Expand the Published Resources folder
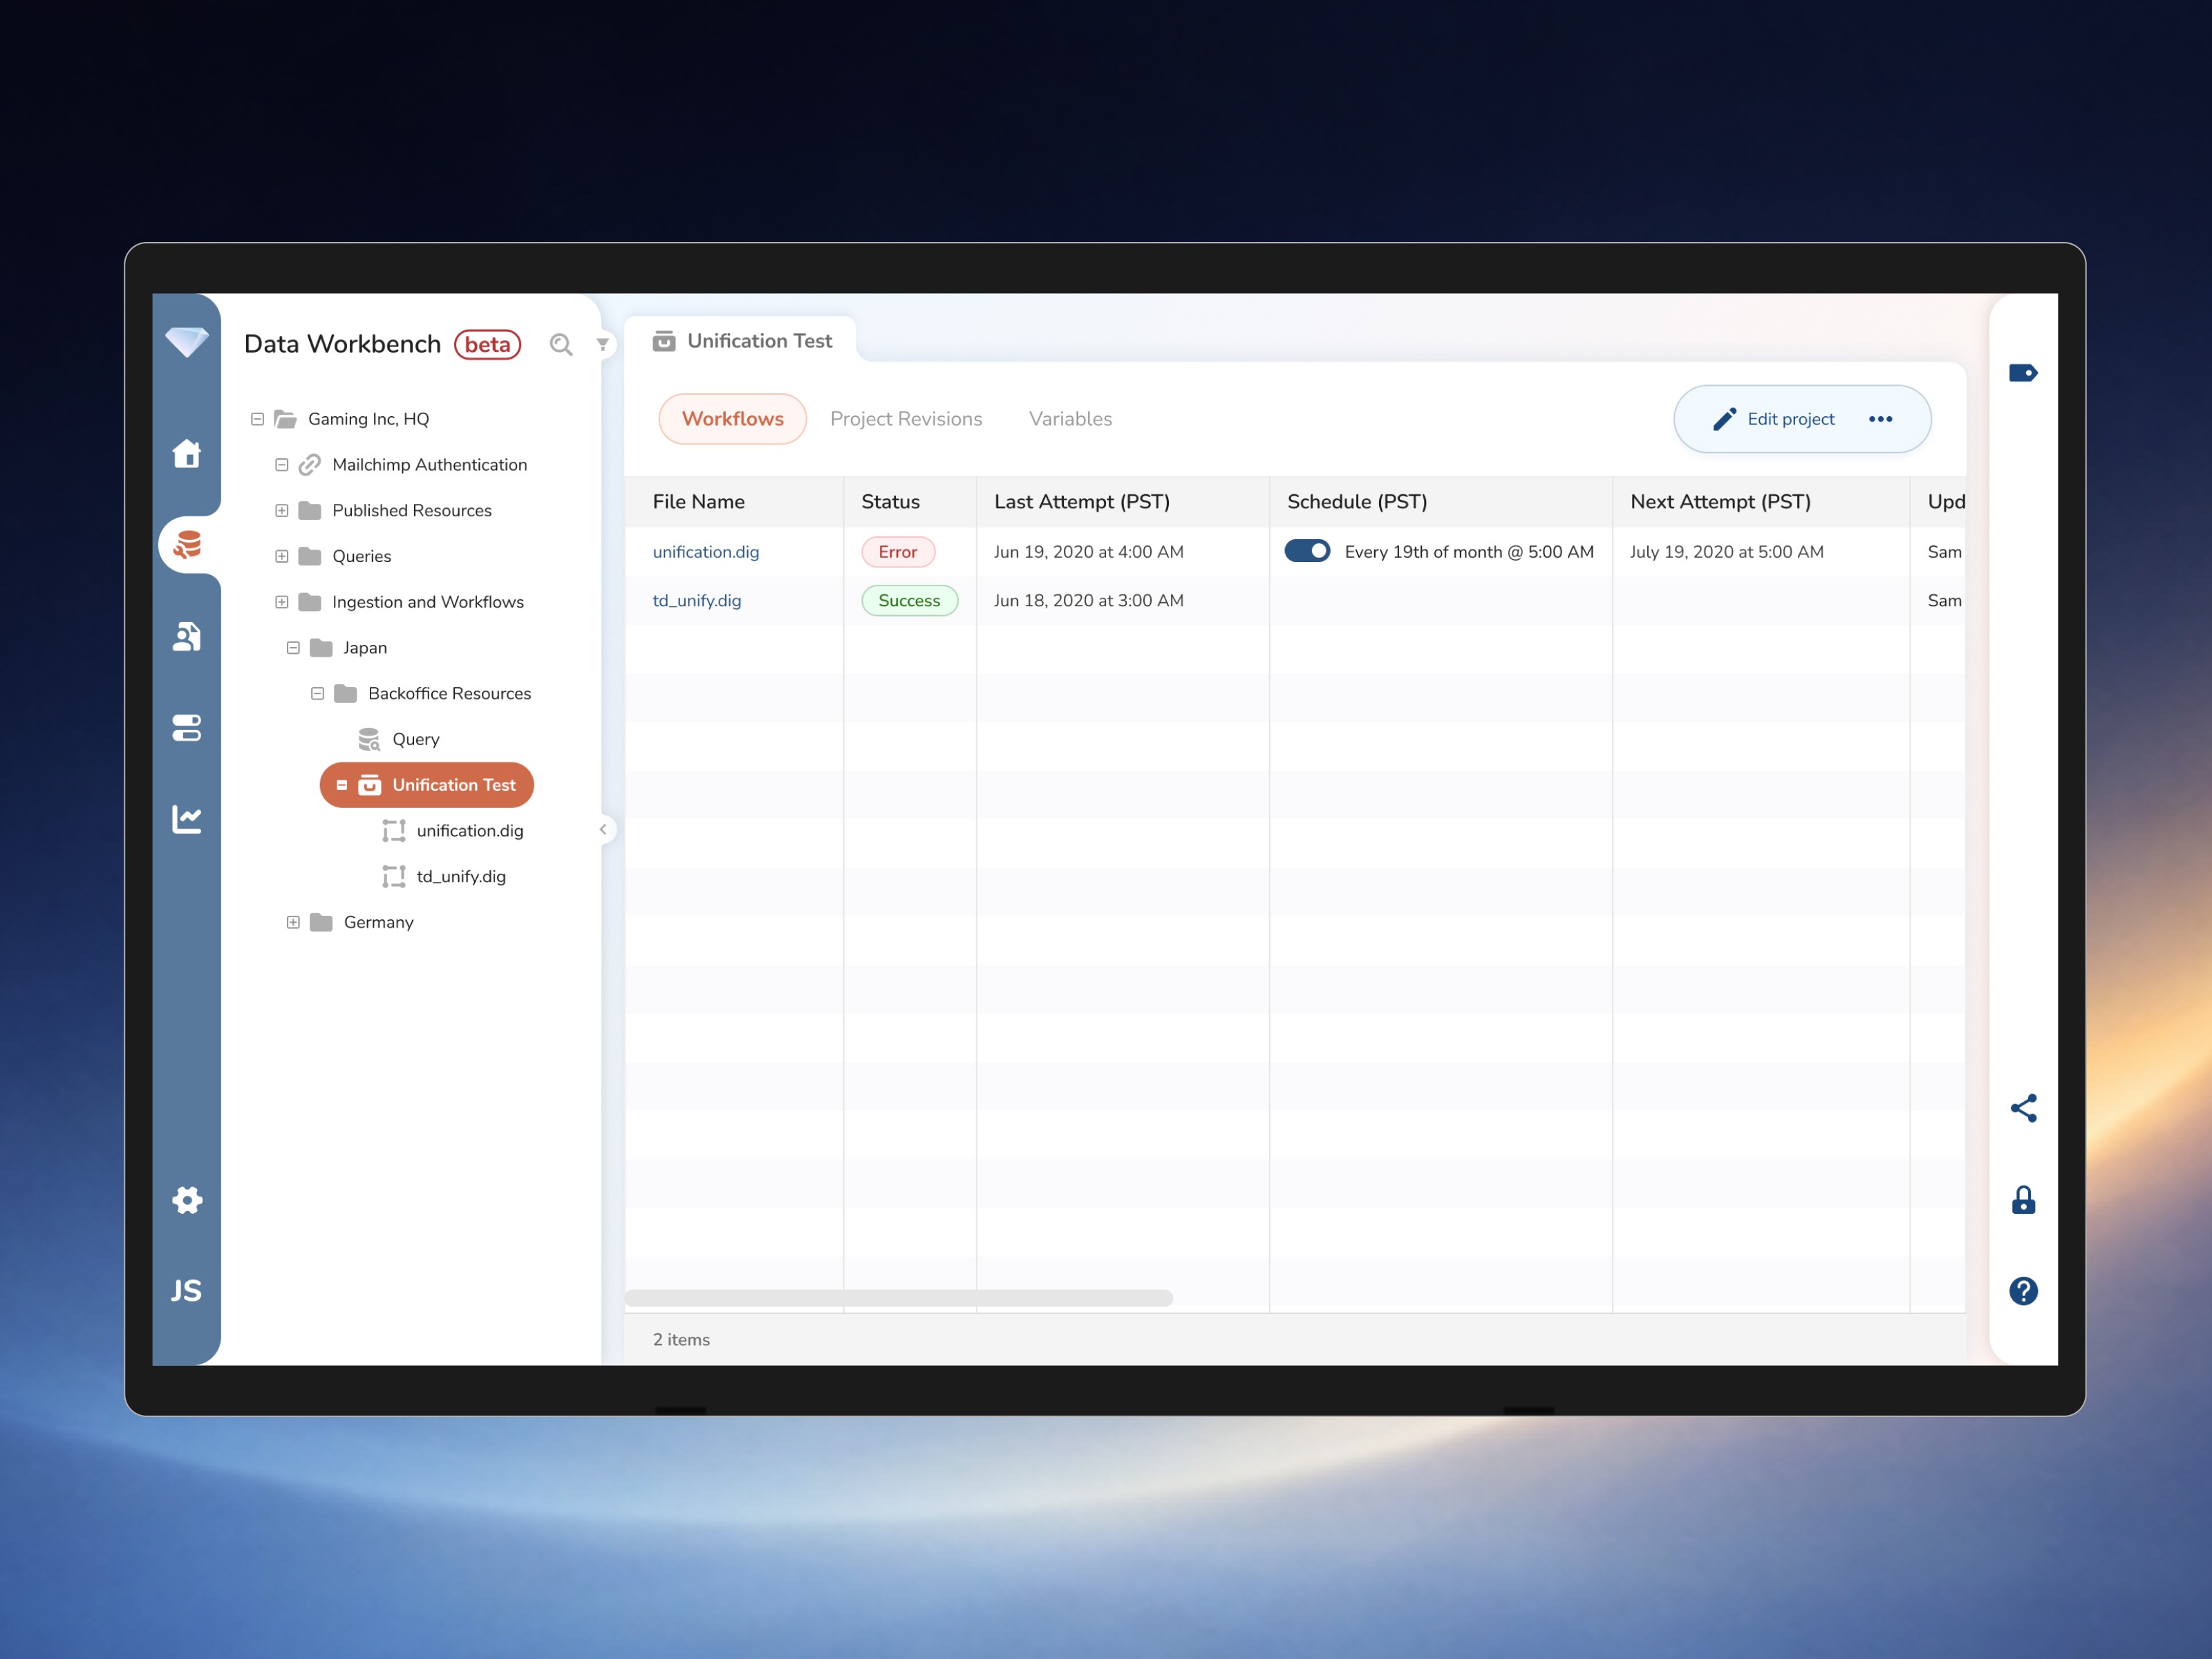 (282, 510)
